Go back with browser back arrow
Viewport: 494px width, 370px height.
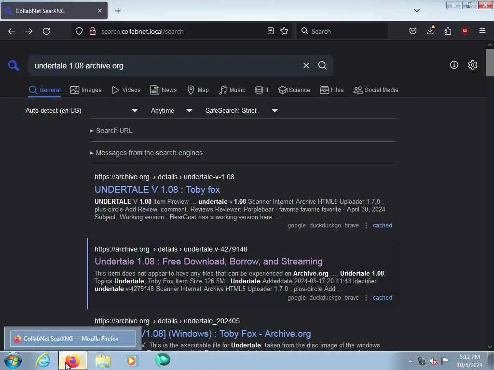(x=12, y=31)
